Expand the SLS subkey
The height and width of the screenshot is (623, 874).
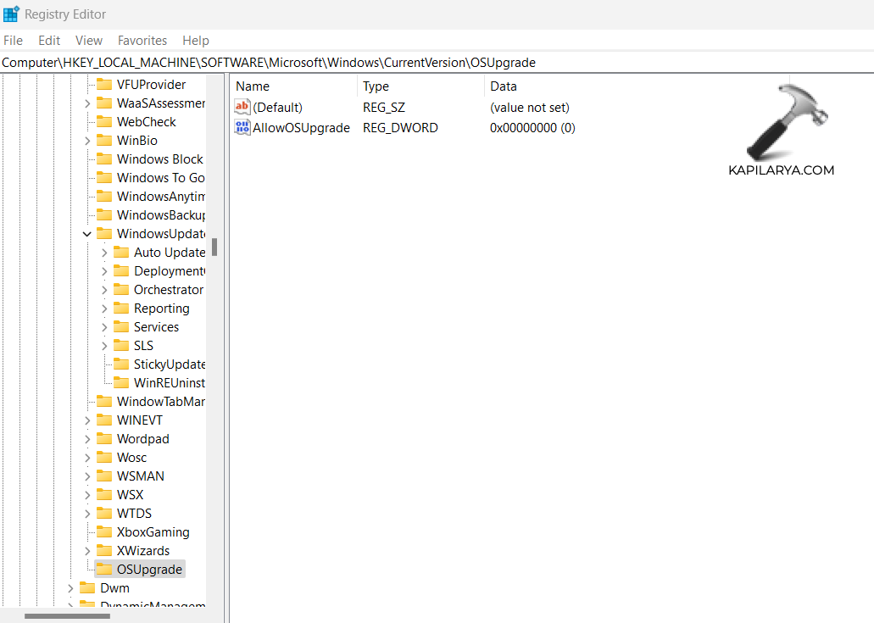[104, 346]
